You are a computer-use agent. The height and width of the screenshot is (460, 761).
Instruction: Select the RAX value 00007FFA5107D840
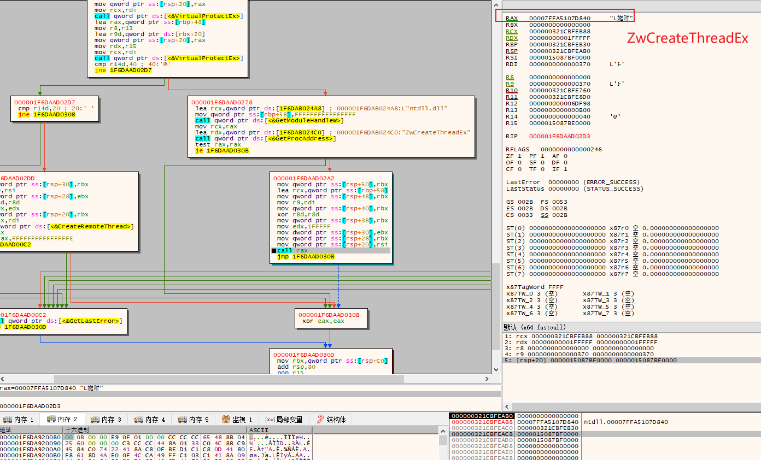(x=560, y=19)
